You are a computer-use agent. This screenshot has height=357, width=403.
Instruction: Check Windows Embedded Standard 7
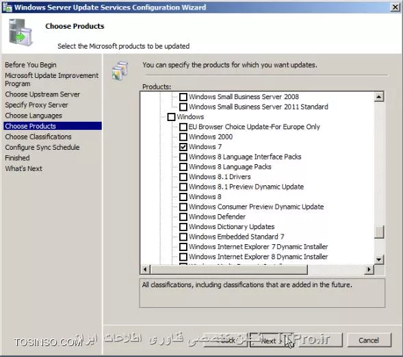pyautogui.click(x=183, y=237)
